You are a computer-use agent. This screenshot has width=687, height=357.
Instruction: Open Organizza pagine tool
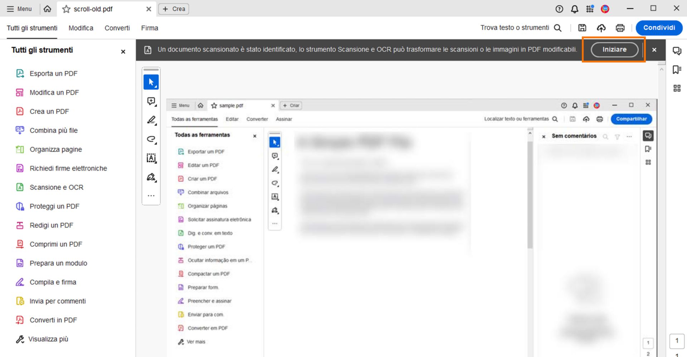(49, 149)
